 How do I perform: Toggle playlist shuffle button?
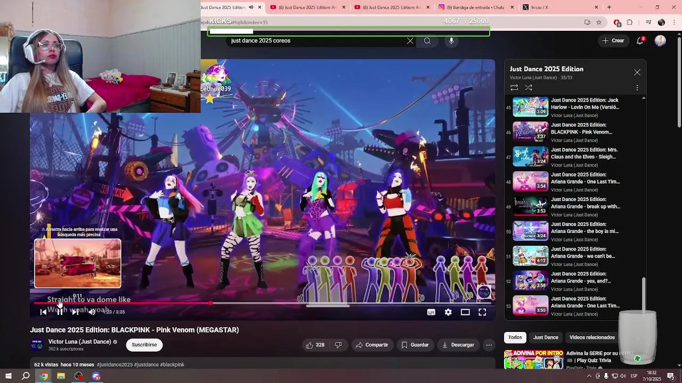click(x=529, y=87)
